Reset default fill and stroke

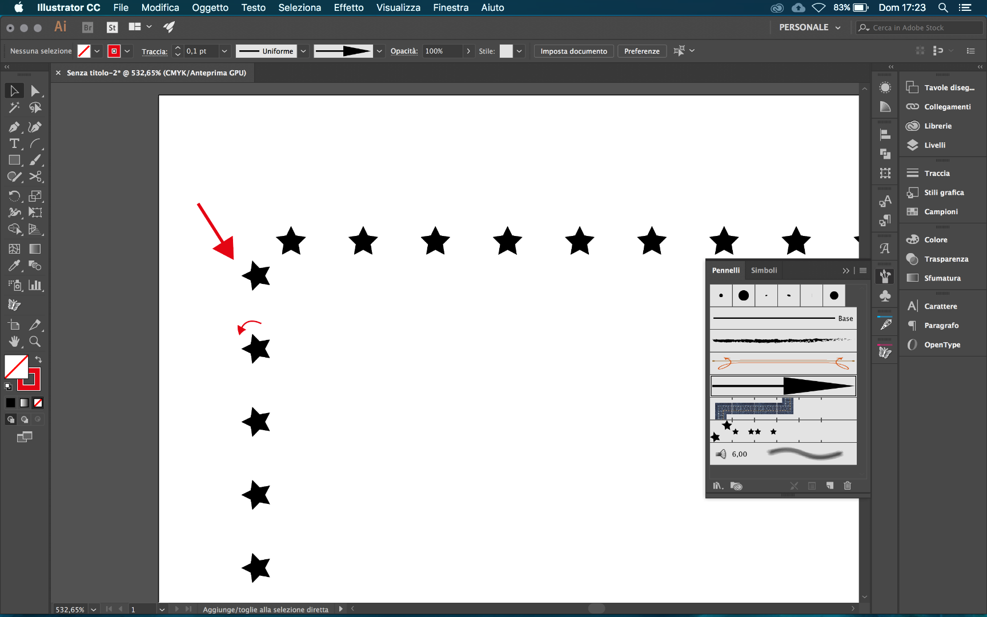(8, 387)
